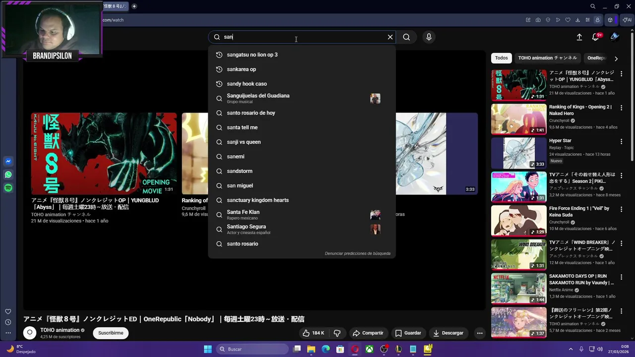This screenshot has height=357, width=635.
Task: Open Opera easy setup sliders icon
Action: pos(587,20)
